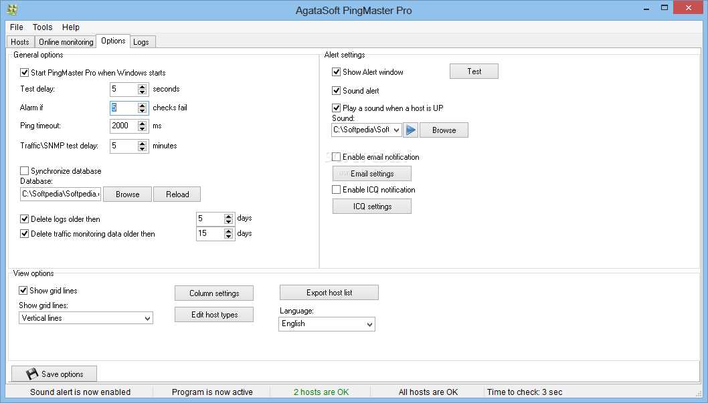Switch to the Hosts tab

pyautogui.click(x=20, y=42)
